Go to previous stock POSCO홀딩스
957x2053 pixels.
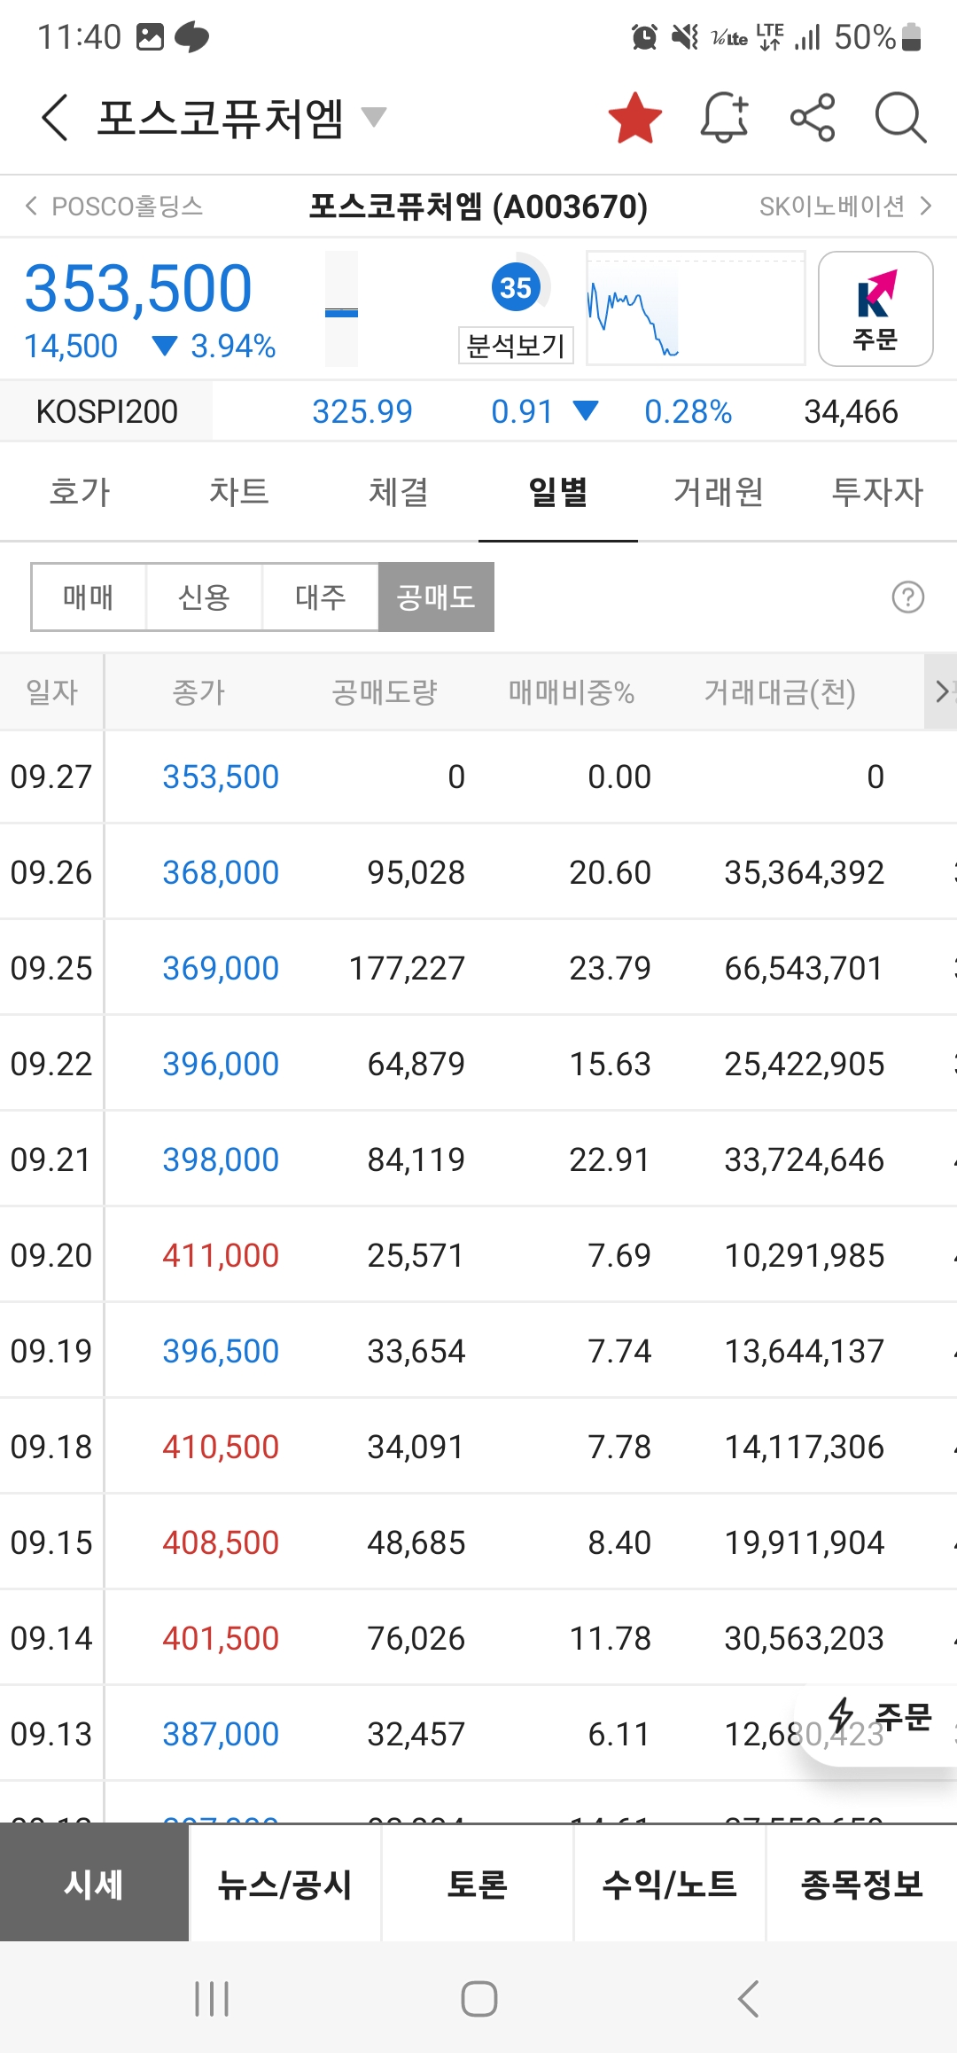pos(114,207)
